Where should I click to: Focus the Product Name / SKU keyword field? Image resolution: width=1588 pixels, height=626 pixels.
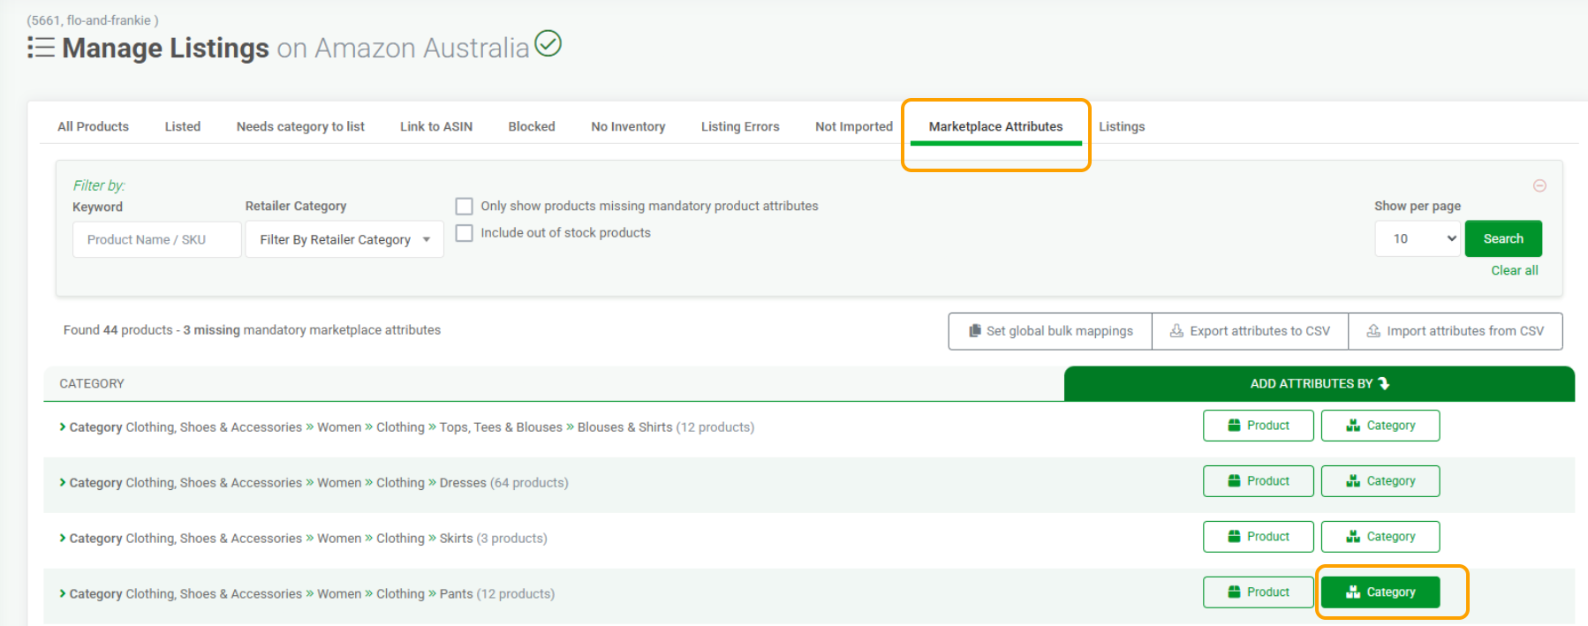click(157, 239)
